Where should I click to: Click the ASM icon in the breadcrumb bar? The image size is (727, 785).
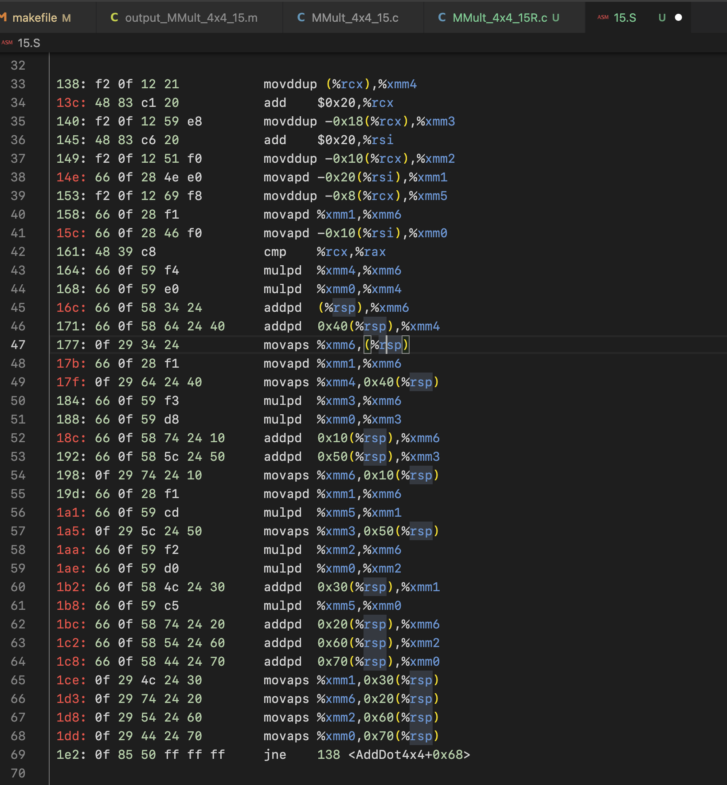pos(7,43)
